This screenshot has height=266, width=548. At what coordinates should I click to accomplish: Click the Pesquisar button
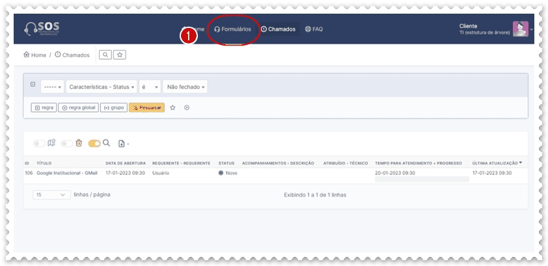(146, 108)
